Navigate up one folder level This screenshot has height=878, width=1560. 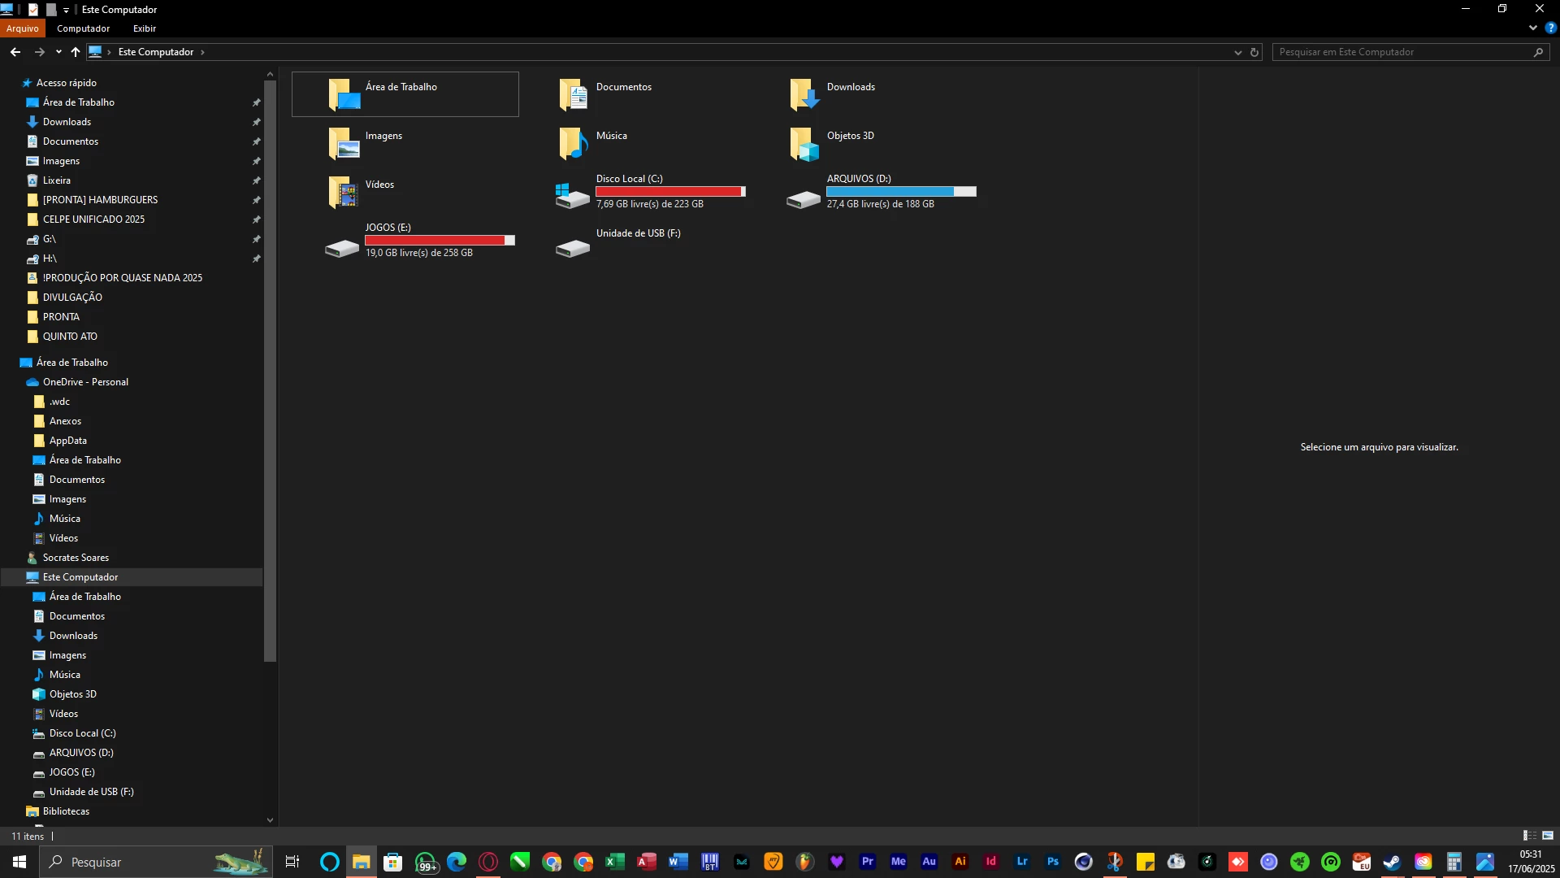coord(76,52)
